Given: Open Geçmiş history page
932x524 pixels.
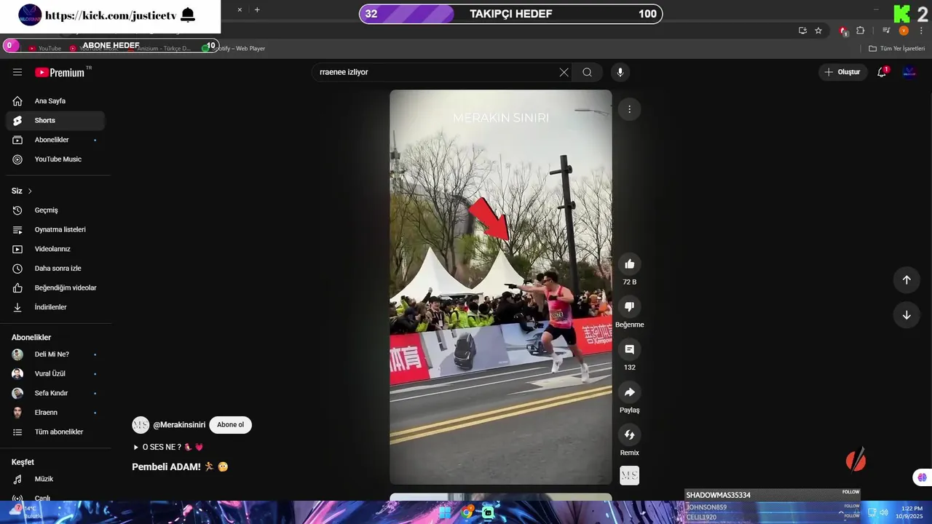Looking at the screenshot, I should 55,210.
